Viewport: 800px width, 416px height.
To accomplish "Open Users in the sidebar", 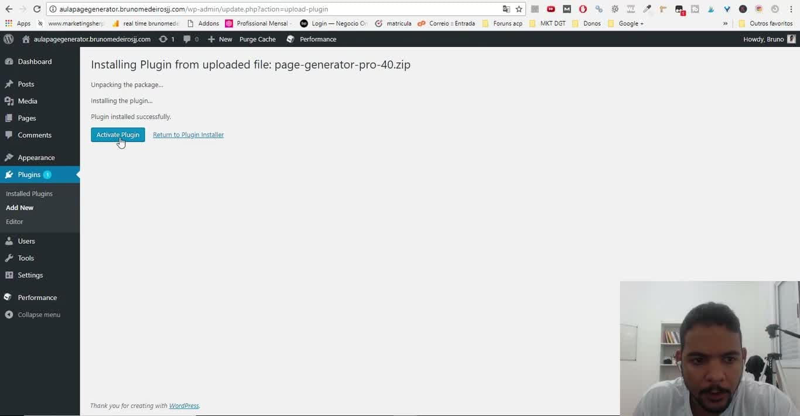I will (40, 241).
